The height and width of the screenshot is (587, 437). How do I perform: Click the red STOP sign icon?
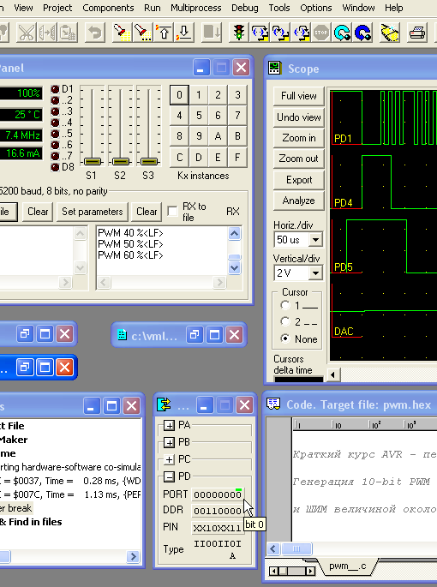321,33
